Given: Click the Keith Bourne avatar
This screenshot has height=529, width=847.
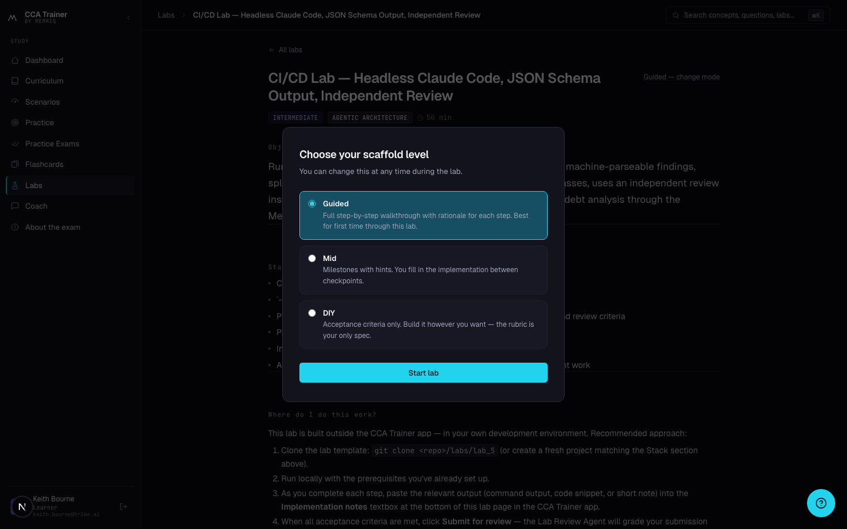Looking at the screenshot, I should click(x=22, y=507).
